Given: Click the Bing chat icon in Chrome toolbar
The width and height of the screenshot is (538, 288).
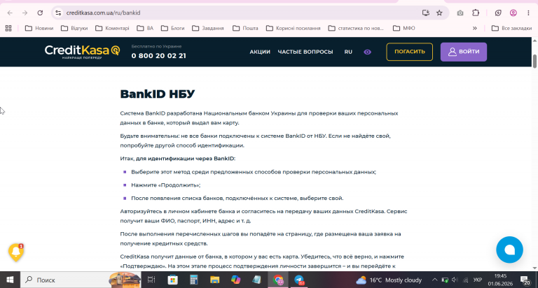Looking at the screenshot, I should pos(498,13).
